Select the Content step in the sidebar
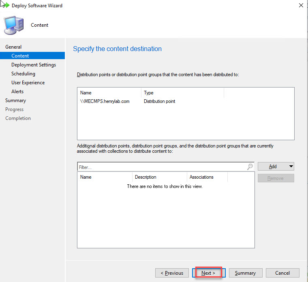This screenshot has width=308, height=282. pos(20,56)
